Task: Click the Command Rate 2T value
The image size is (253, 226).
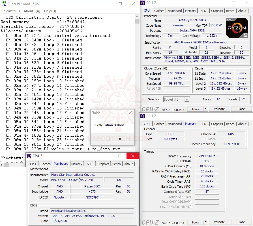Action: coord(207,192)
